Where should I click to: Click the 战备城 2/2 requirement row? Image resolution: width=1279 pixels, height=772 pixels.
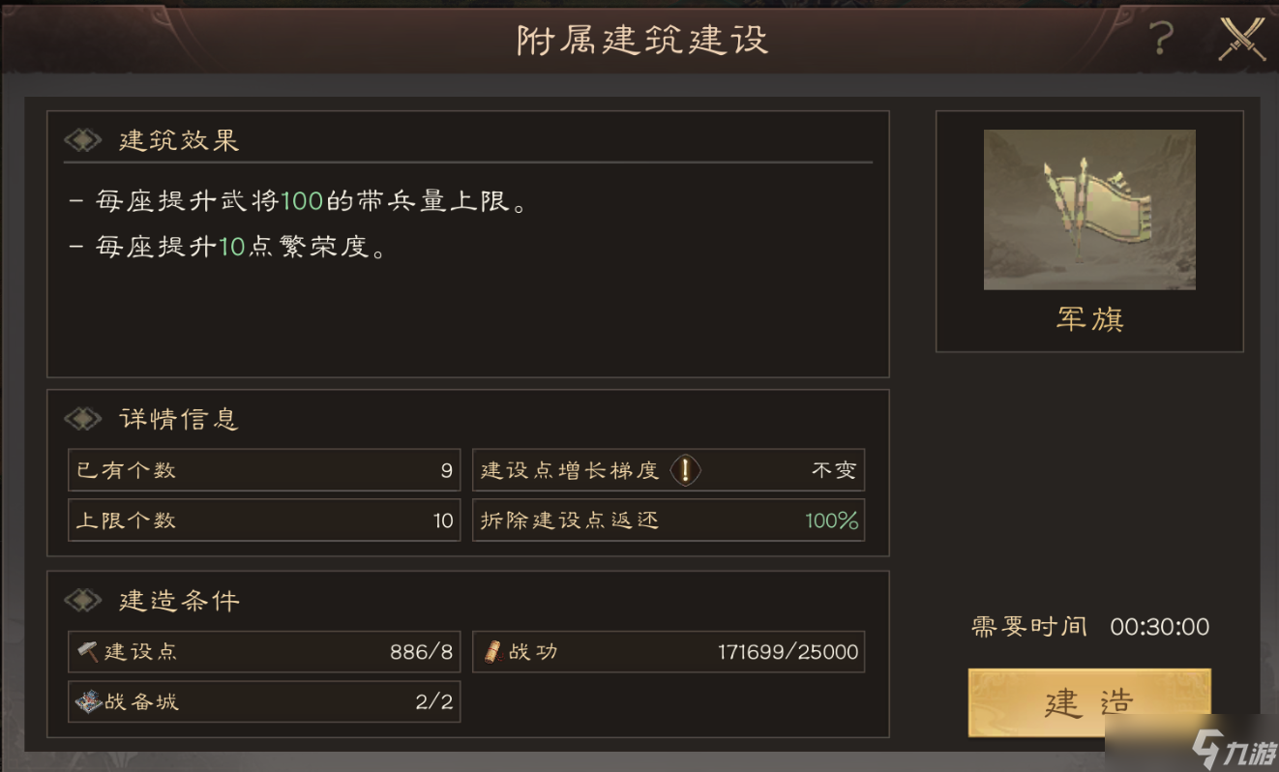[x=264, y=701]
